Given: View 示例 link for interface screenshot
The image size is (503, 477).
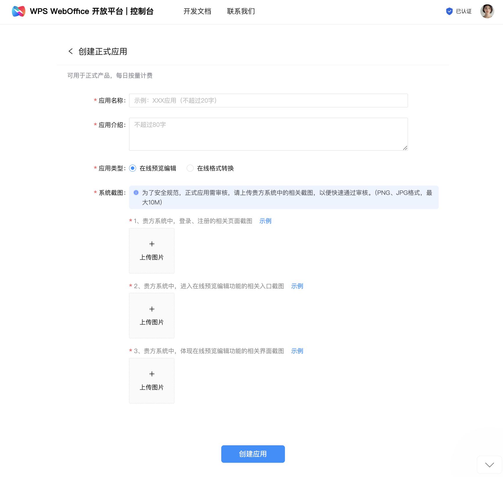Looking at the screenshot, I should (x=297, y=351).
